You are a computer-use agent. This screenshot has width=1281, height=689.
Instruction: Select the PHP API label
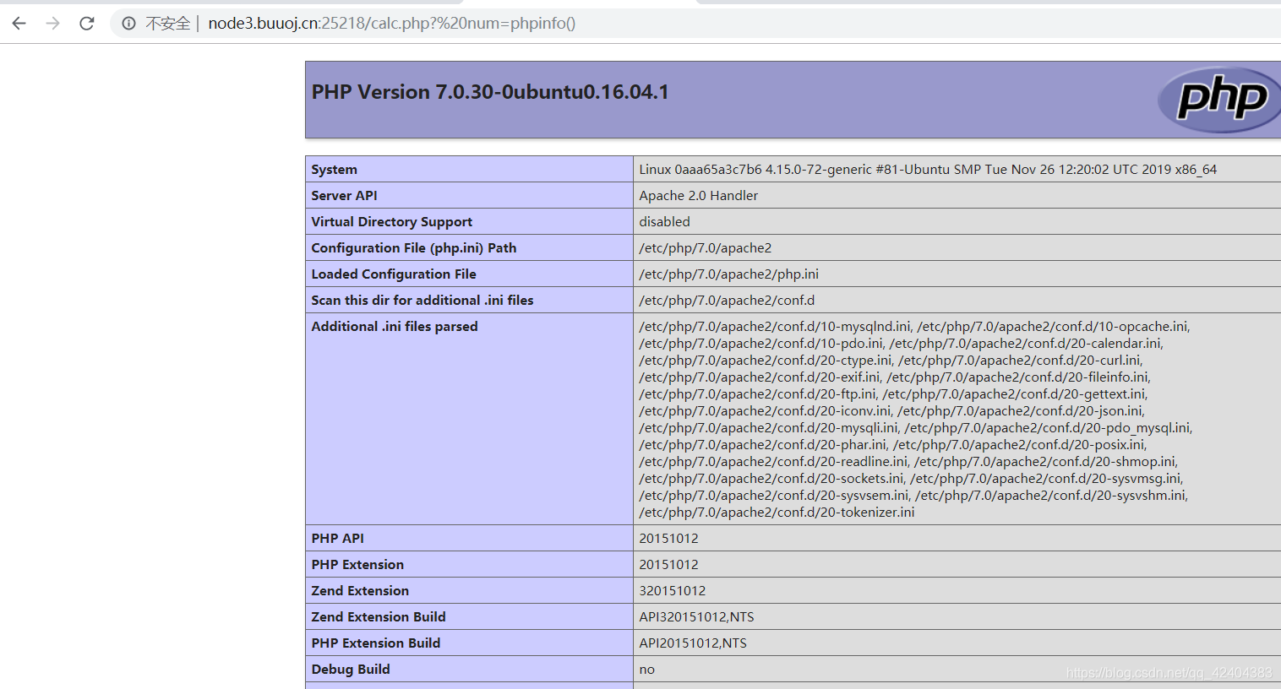pos(337,539)
